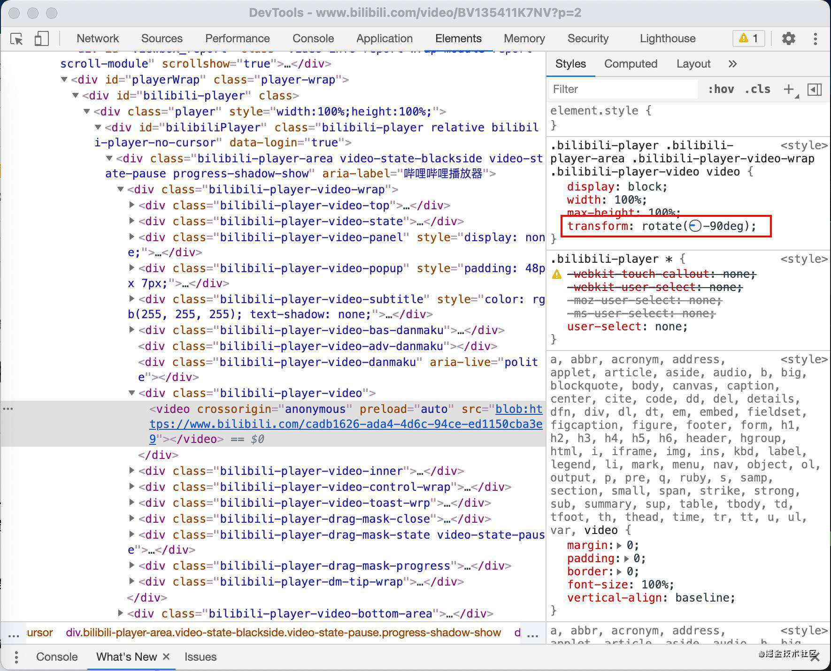Expand the bilibili-player-video-bas-danmaku node
The height and width of the screenshot is (671, 831).
tap(132, 330)
